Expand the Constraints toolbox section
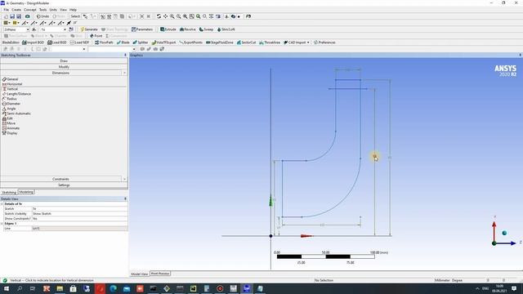This screenshot has width=523, height=294. pyautogui.click(x=60, y=179)
